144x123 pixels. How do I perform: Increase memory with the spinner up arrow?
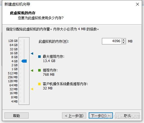[x=124, y=40]
